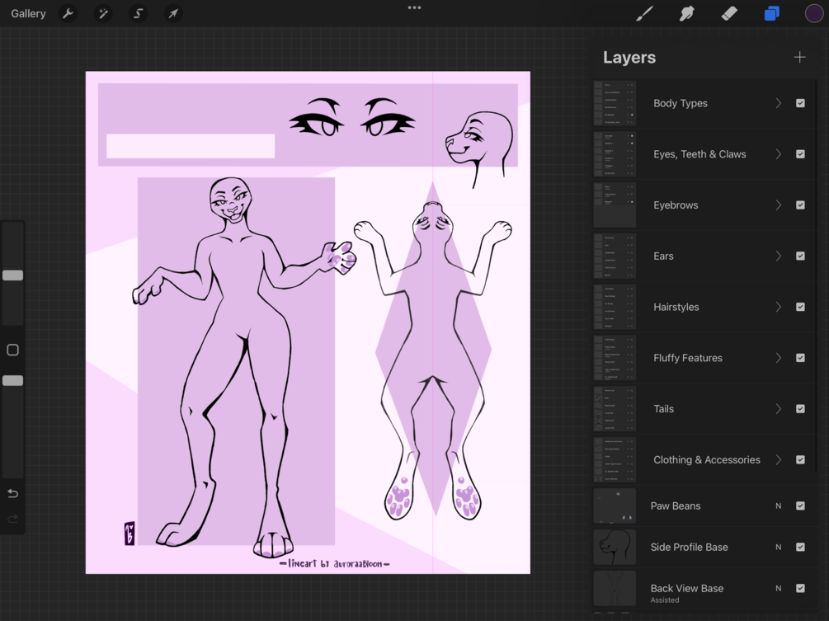Screen dimensions: 829x621
Task: Select the Body Types layer name
Action: (681, 103)
